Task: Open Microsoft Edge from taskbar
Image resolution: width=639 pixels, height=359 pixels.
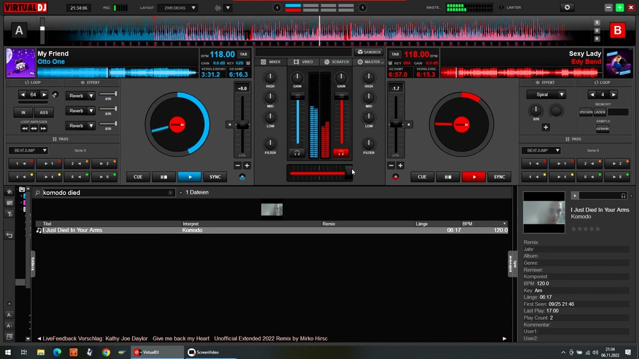Action: (x=57, y=353)
